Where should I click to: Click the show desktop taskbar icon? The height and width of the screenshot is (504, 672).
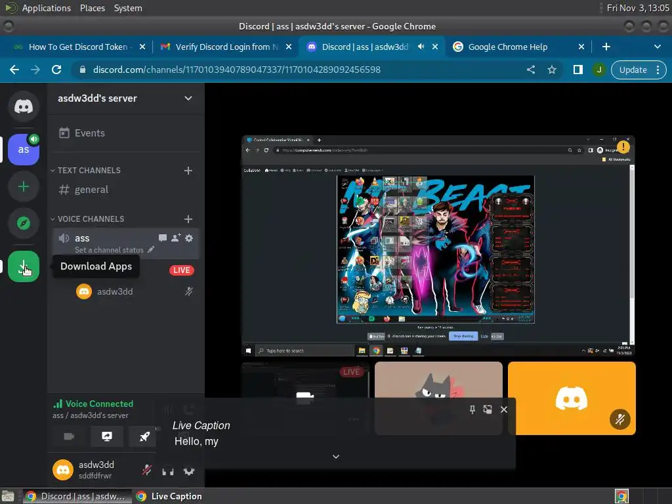pos(8,496)
